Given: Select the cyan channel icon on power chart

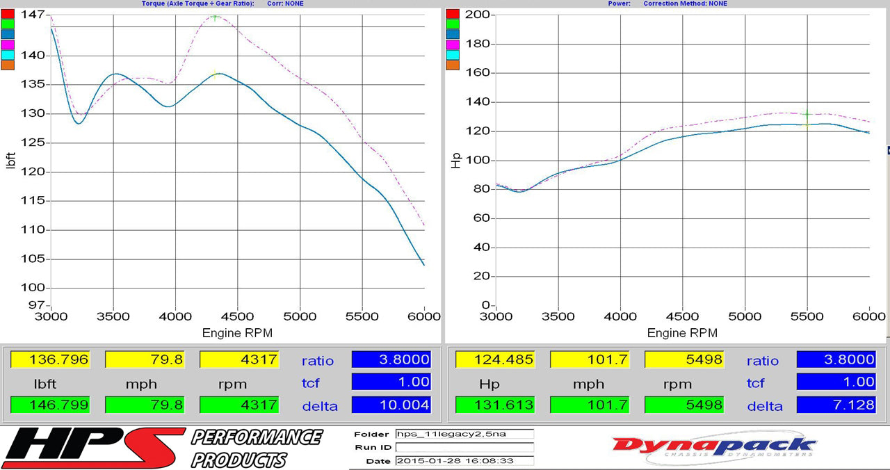Looking at the screenshot, I should pos(452,54).
